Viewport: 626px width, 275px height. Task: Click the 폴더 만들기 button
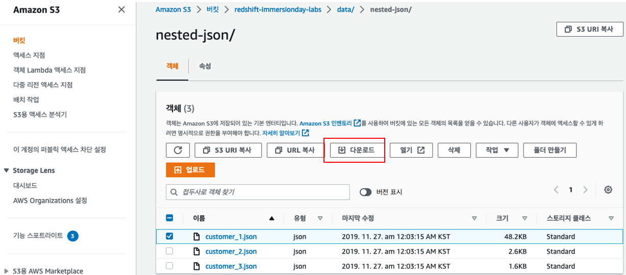pyautogui.click(x=550, y=150)
